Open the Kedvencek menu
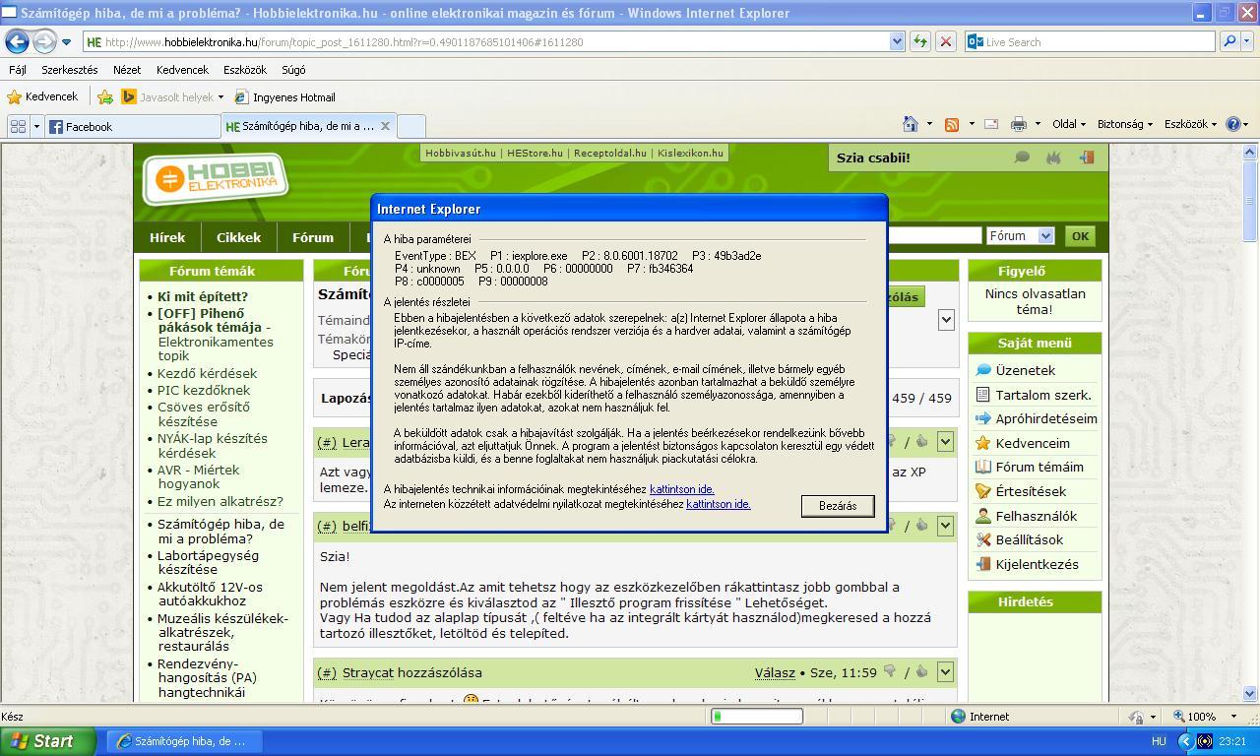The image size is (1260, 756). pos(182,70)
